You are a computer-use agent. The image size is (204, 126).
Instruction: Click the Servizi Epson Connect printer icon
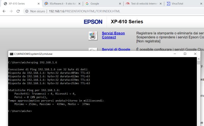tap(93, 36)
